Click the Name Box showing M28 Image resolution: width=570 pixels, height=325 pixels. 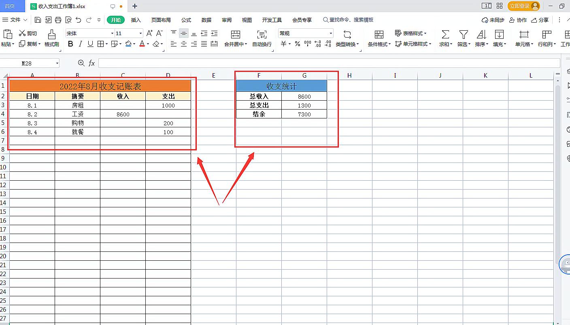(28, 63)
